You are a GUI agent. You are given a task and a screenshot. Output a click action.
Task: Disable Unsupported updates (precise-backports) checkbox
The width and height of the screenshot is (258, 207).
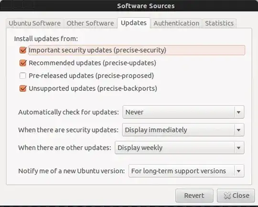click(x=23, y=88)
